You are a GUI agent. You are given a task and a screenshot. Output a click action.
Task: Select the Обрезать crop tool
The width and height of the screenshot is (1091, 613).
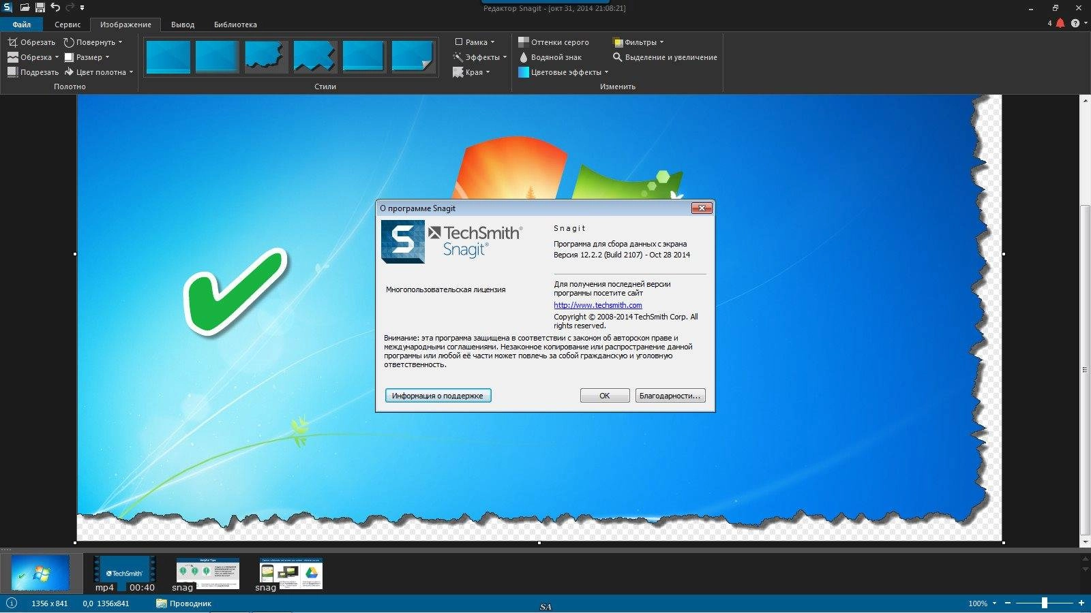[x=31, y=42]
